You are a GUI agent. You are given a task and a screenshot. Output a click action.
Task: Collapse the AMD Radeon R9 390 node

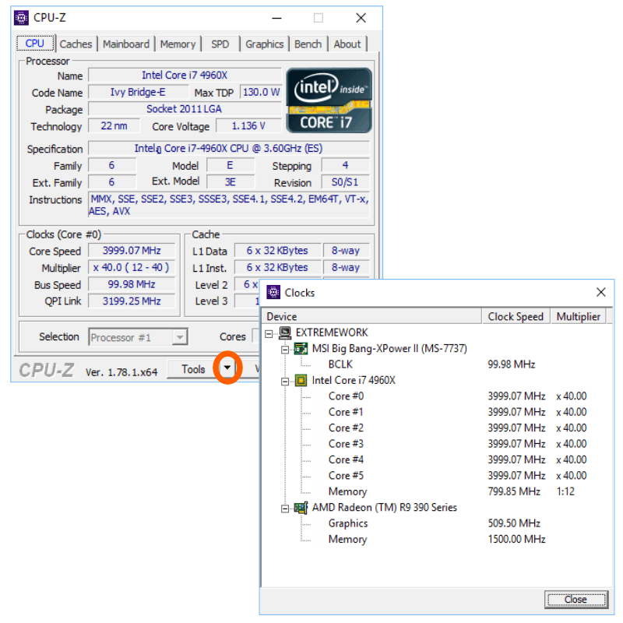coord(285,508)
